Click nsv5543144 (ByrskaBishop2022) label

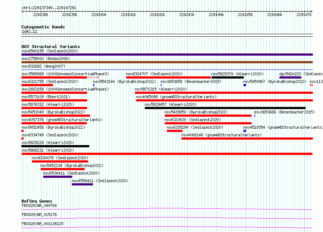pyautogui.click(x=124, y=81)
